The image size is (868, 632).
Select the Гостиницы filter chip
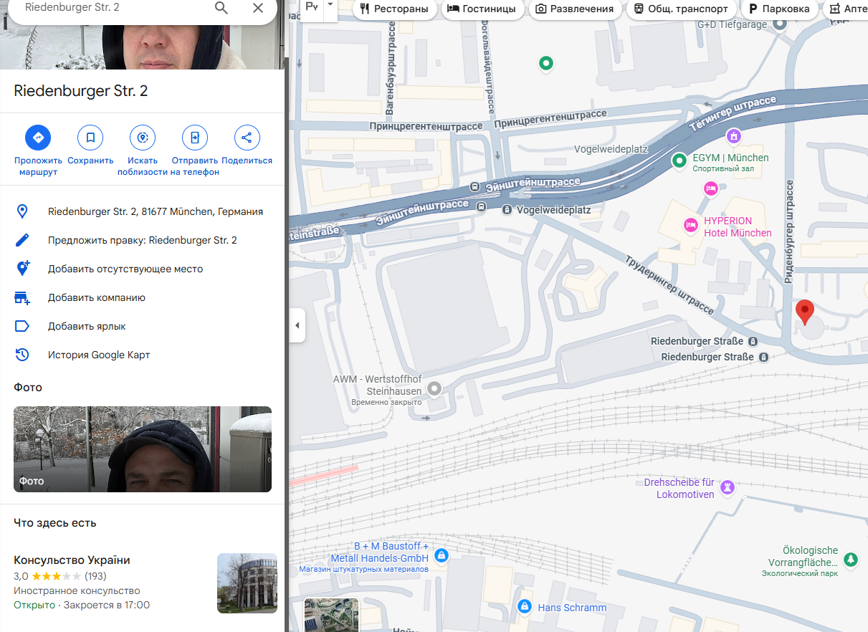pos(482,9)
